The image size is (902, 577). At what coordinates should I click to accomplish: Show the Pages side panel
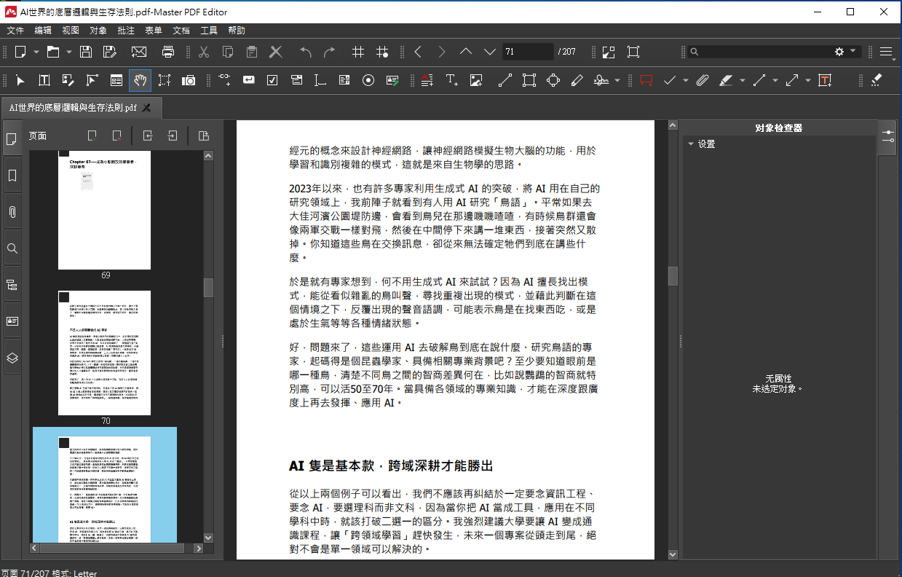pyautogui.click(x=12, y=139)
